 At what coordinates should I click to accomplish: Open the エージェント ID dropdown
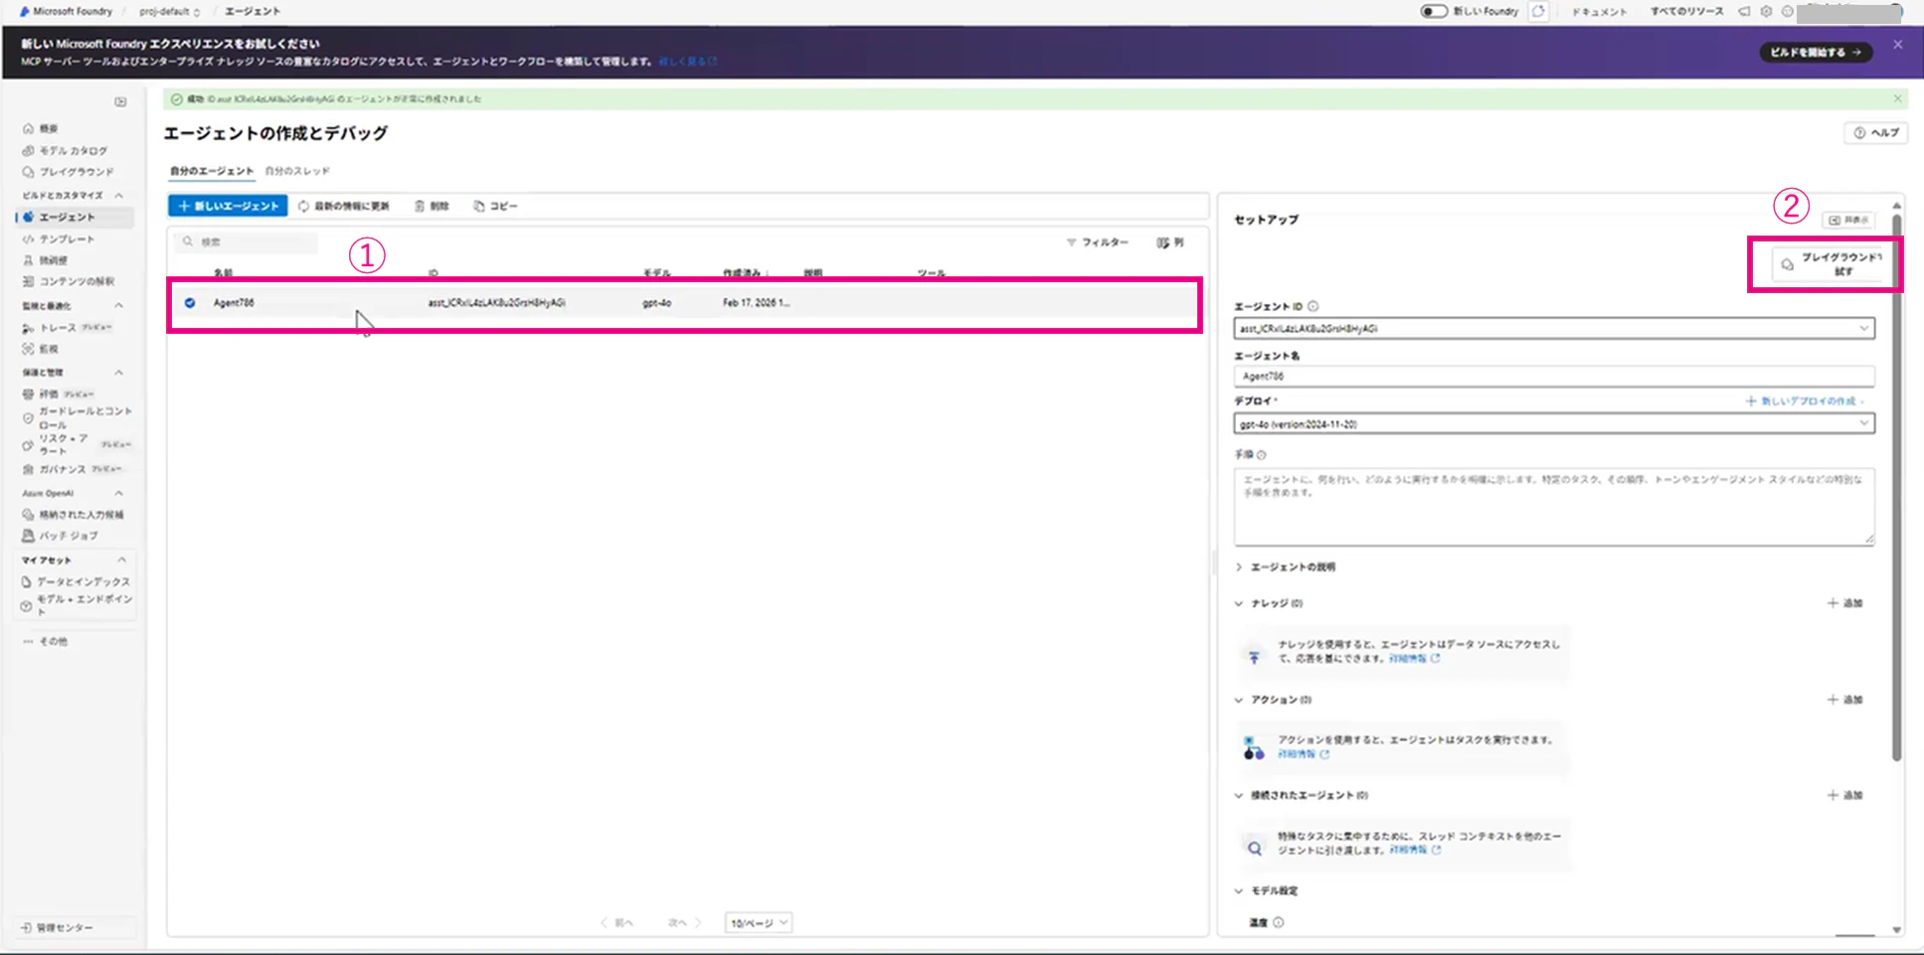[1554, 329]
